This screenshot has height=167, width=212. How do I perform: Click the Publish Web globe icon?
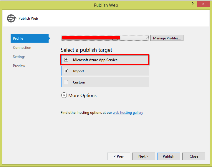click(x=11, y=18)
